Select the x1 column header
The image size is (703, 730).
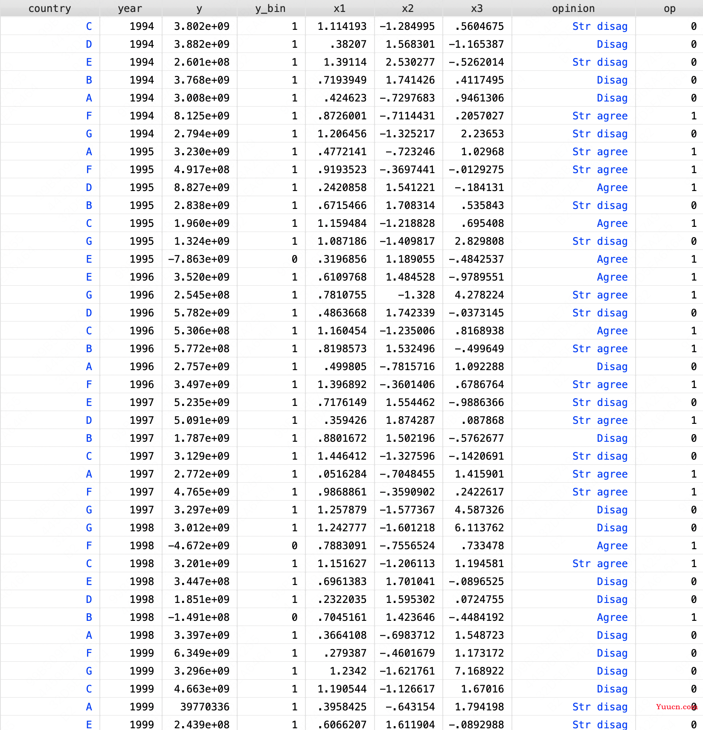340,9
